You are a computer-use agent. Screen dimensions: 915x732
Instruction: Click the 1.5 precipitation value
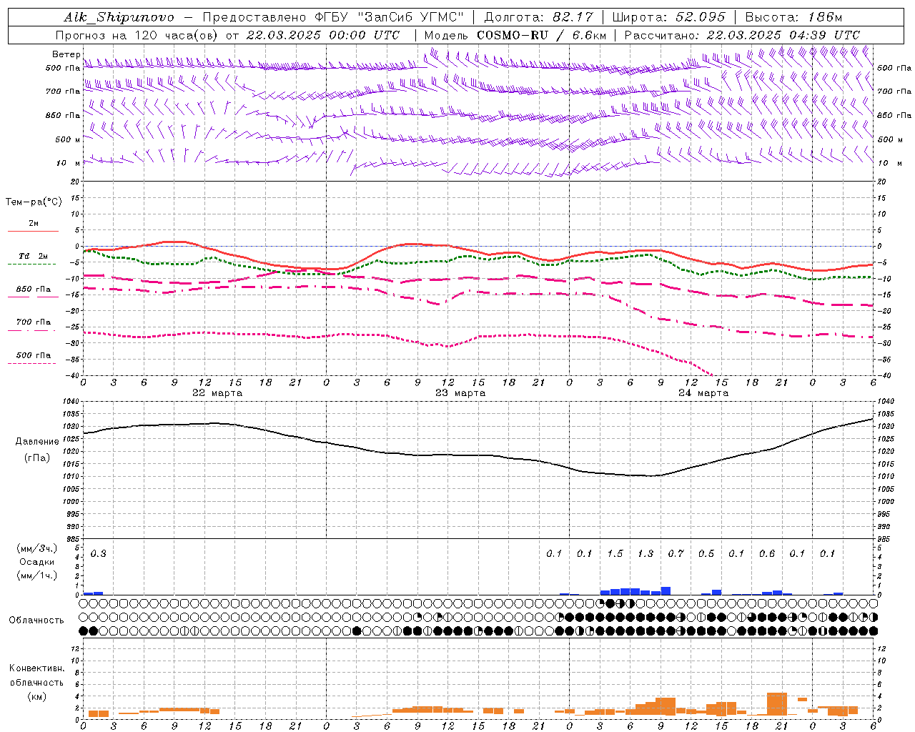point(615,554)
